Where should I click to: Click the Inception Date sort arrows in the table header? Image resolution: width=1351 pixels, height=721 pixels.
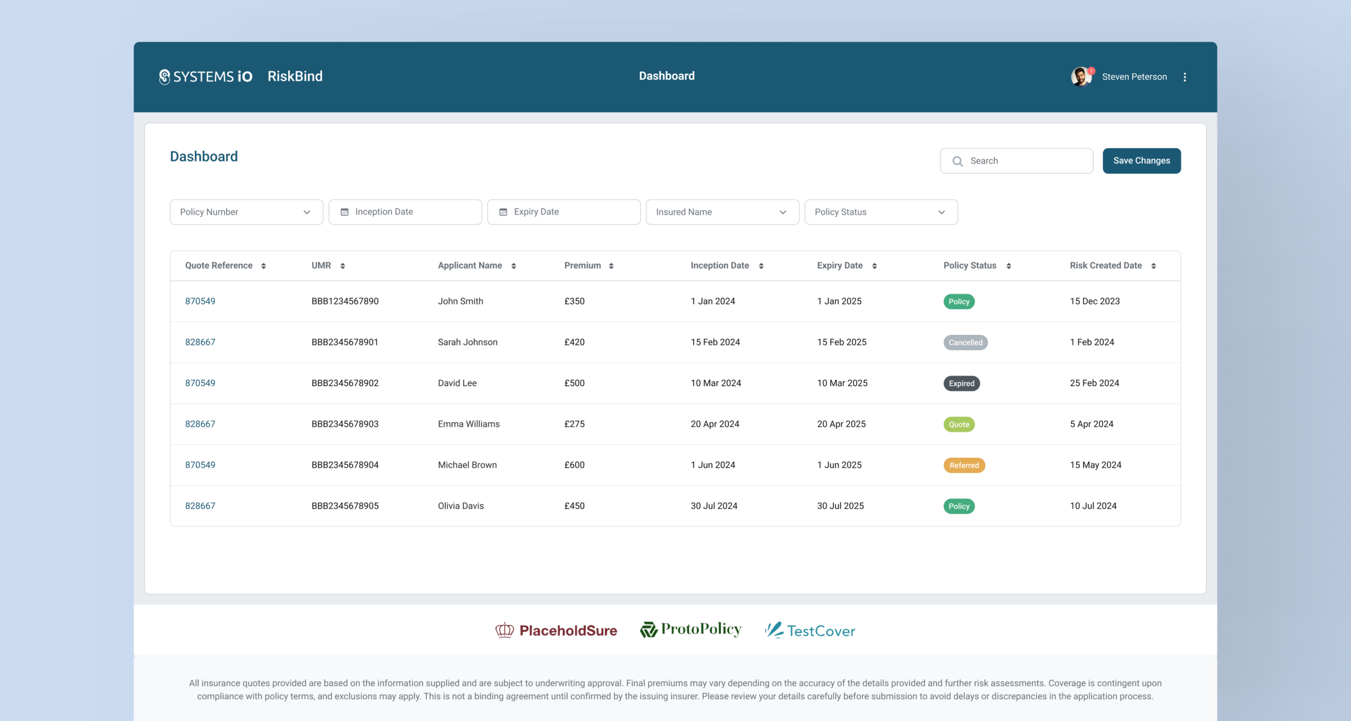tap(761, 266)
